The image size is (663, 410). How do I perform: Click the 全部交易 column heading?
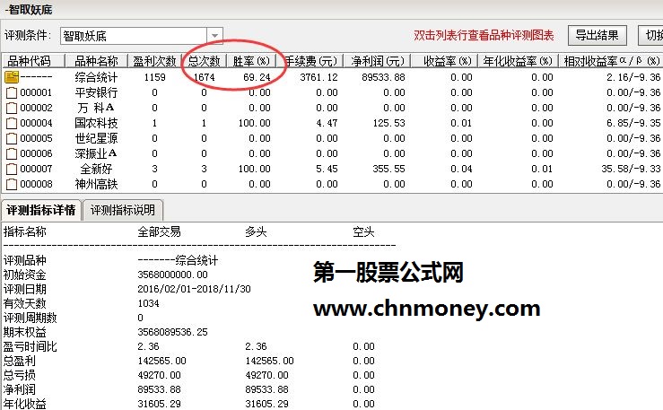(159, 231)
